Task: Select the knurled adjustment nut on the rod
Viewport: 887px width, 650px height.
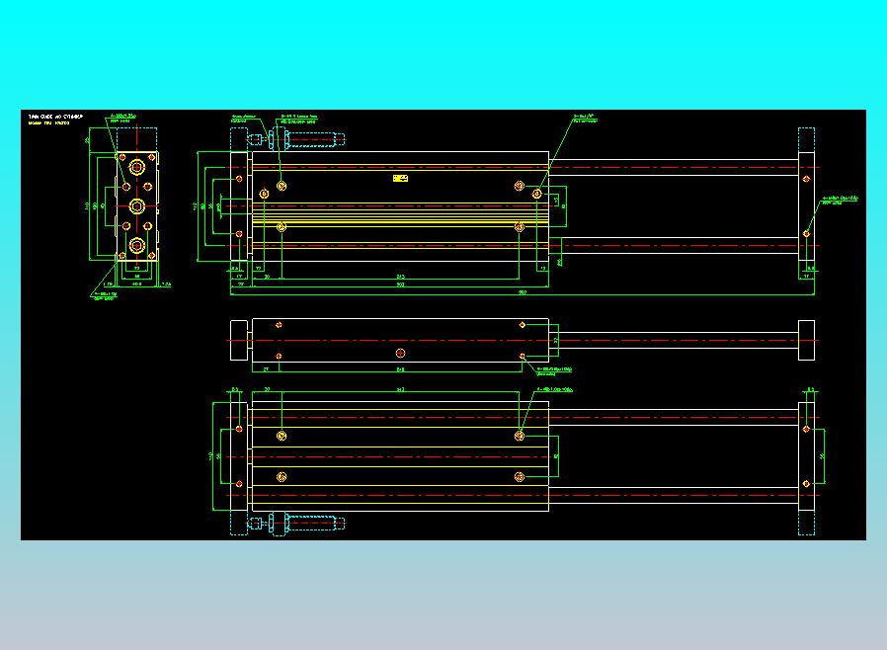Action: 271,139
